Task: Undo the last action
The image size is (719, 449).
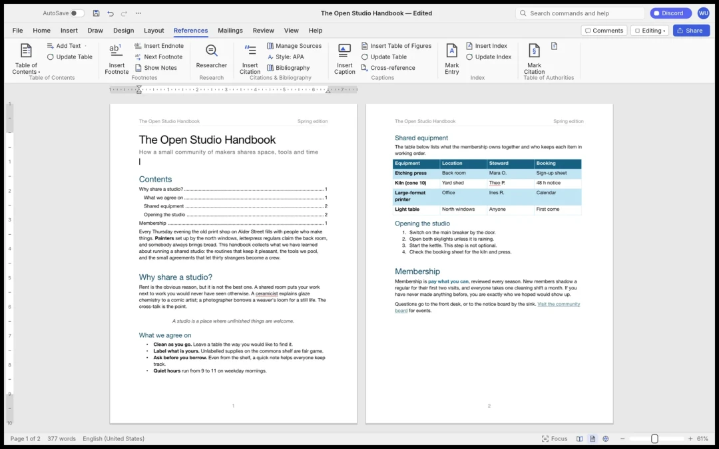Action: point(110,13)
